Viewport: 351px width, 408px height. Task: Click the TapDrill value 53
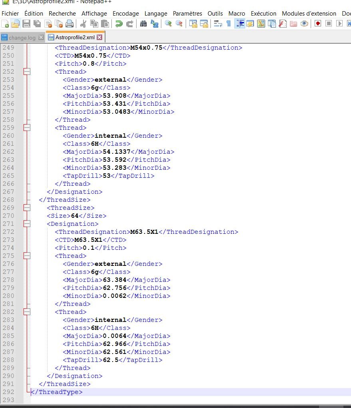click(107, 176)
